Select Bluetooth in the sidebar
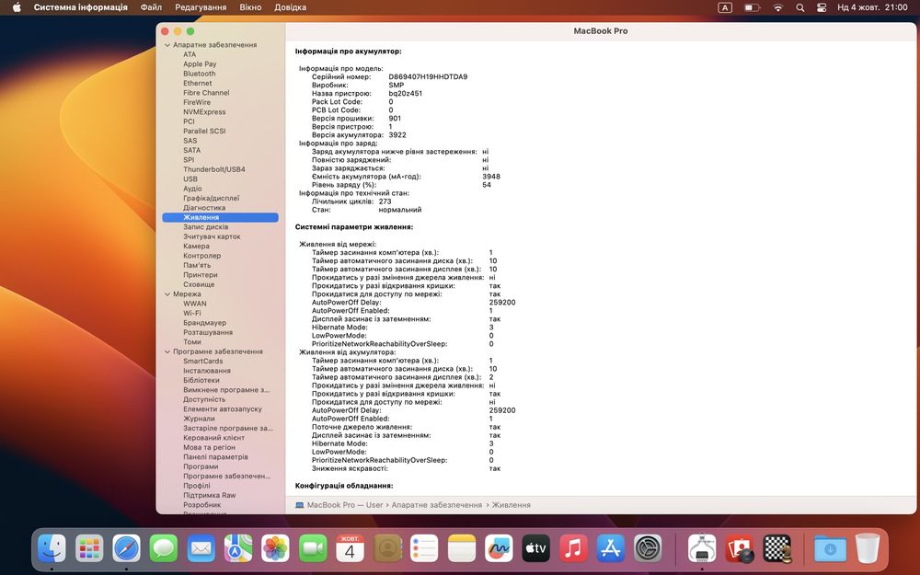The image size is (920, 575). coord(200,74)
